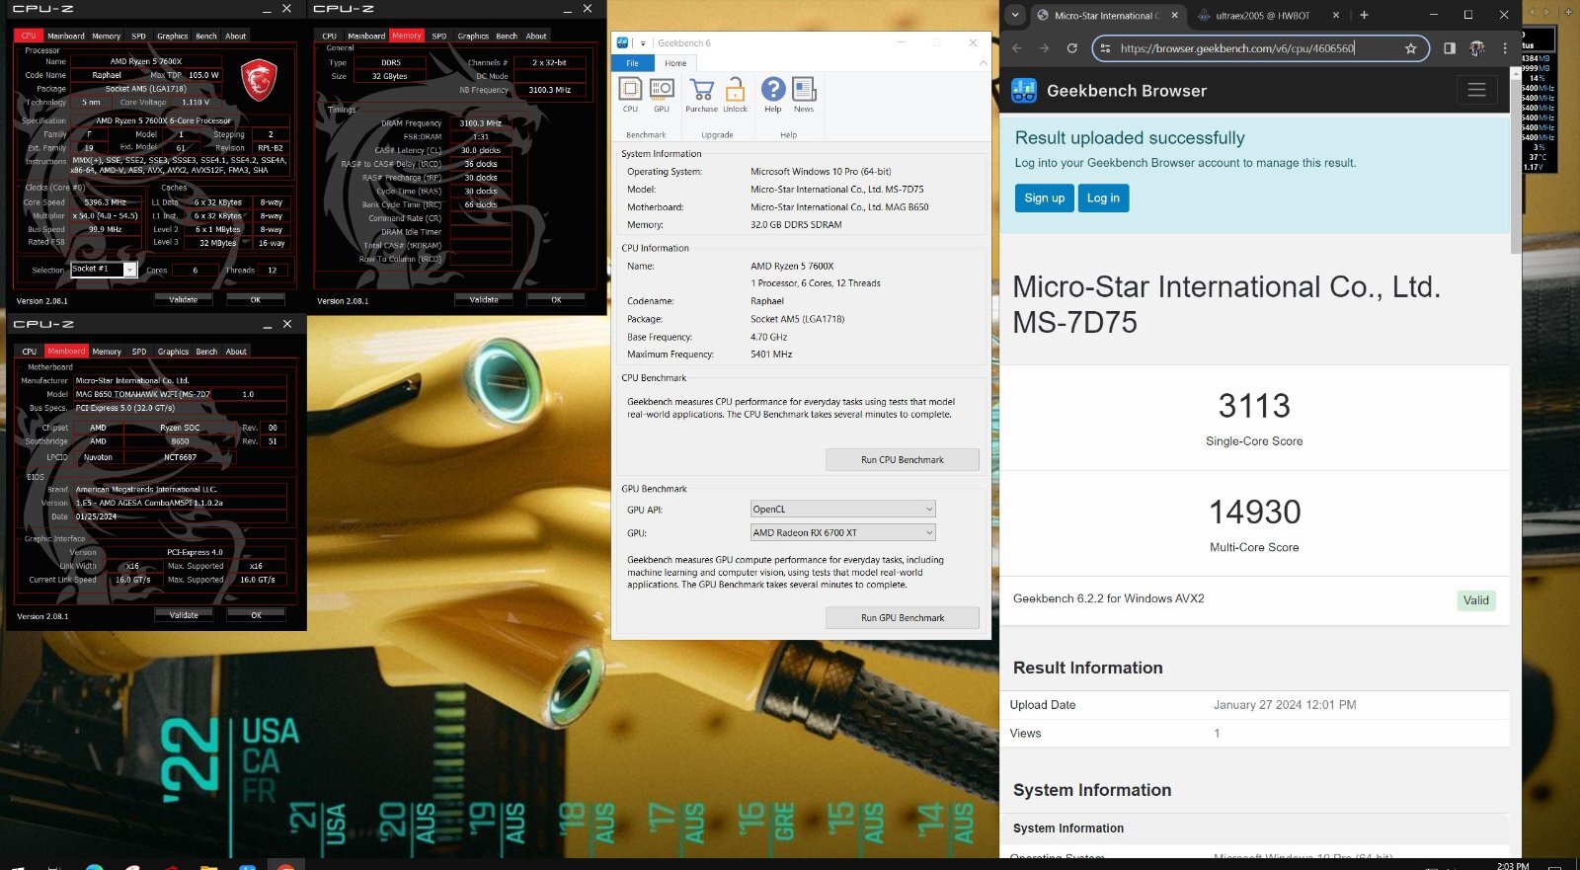Click the 14930 multi-core score

pyautogui.click(x=1255, y=512)
